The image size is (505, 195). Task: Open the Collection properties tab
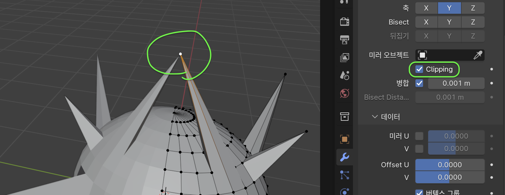click(x=345, y=117)
